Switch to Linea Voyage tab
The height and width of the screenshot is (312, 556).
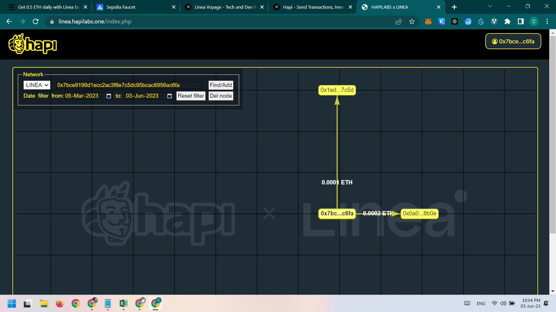(x=225, y=7)
